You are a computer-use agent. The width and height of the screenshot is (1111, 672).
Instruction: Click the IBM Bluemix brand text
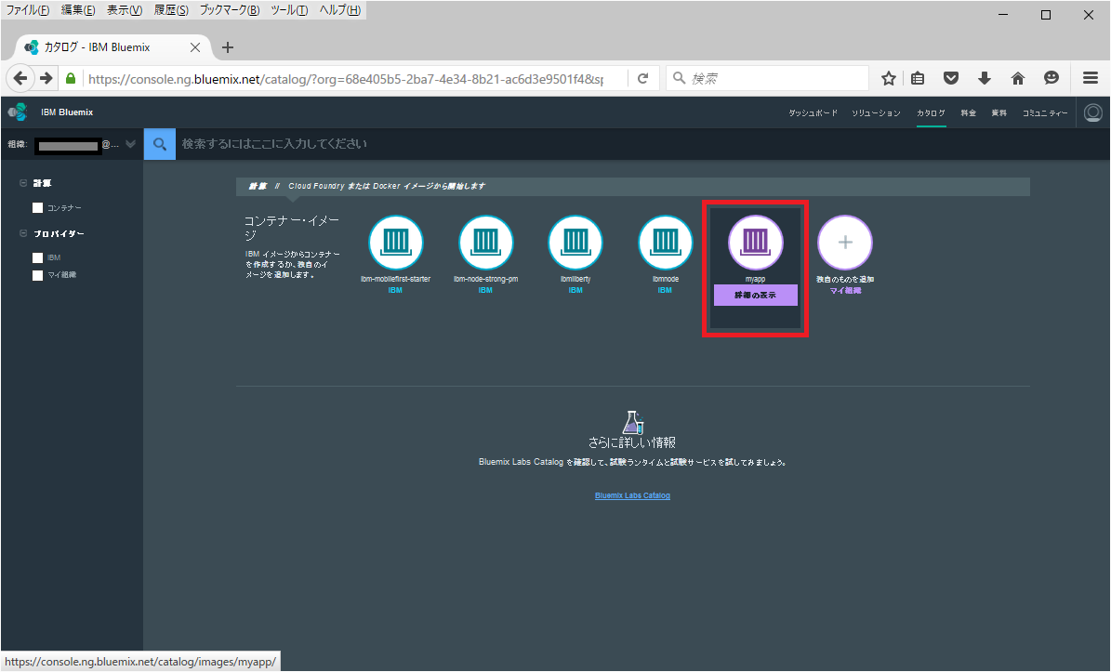pyautogui.click(x=67, y=112)
